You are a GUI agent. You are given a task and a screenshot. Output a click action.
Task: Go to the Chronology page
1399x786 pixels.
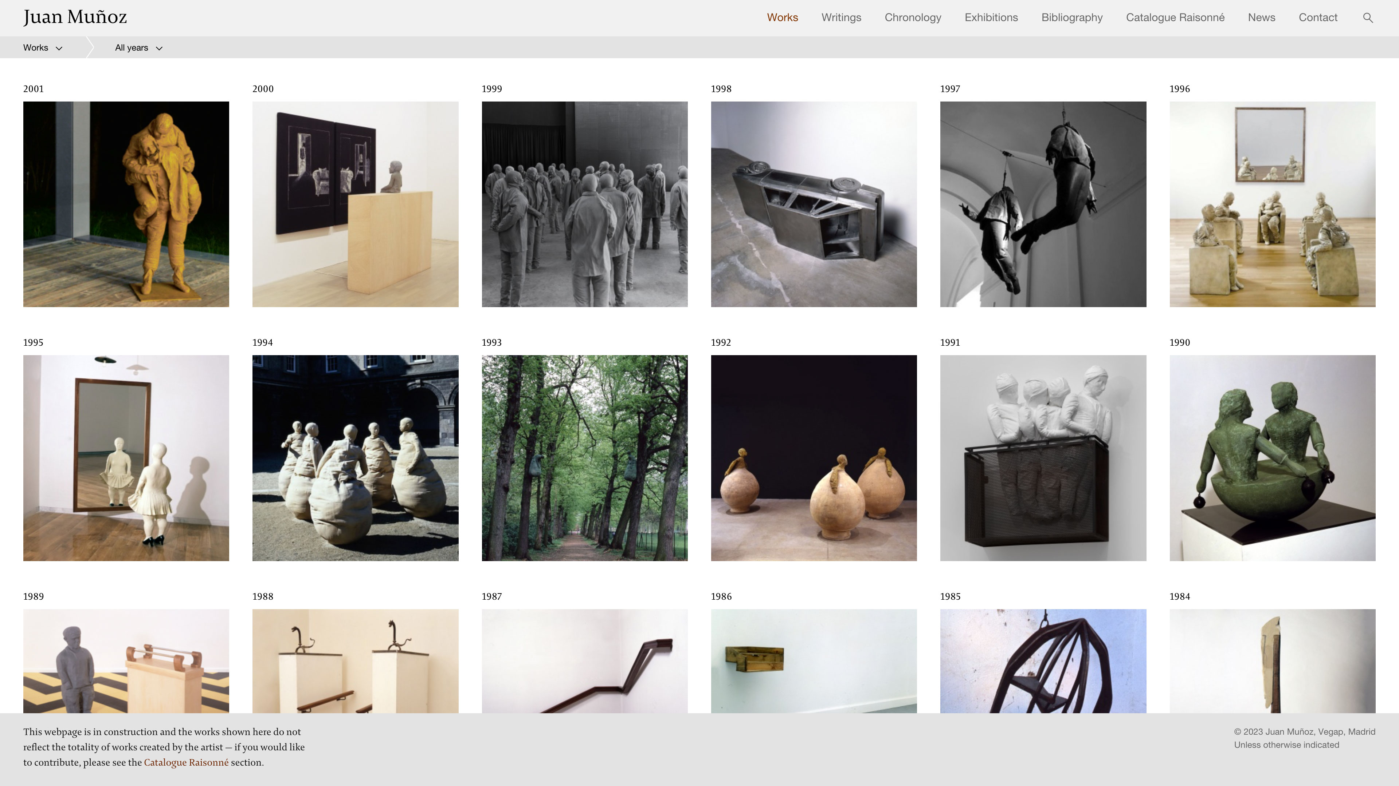pos(912,17)
